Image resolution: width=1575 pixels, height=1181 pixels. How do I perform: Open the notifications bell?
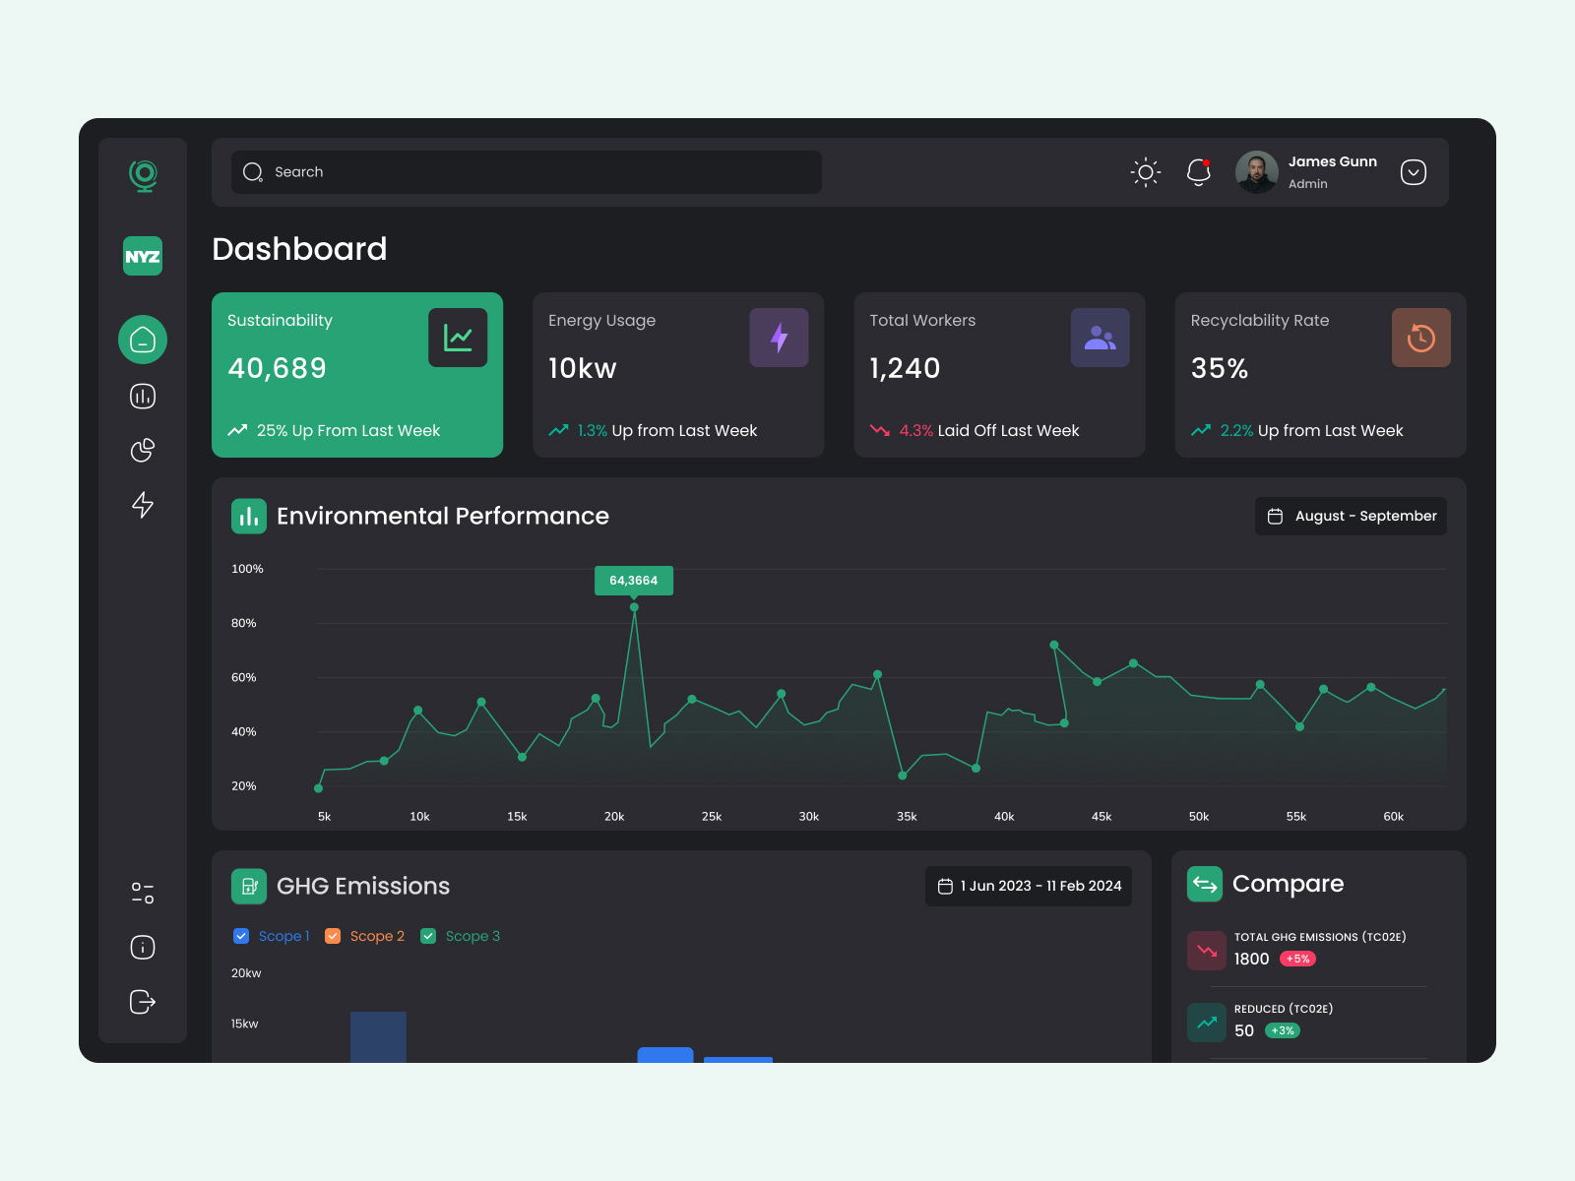pyautogui.click(x=1199, y=172)
